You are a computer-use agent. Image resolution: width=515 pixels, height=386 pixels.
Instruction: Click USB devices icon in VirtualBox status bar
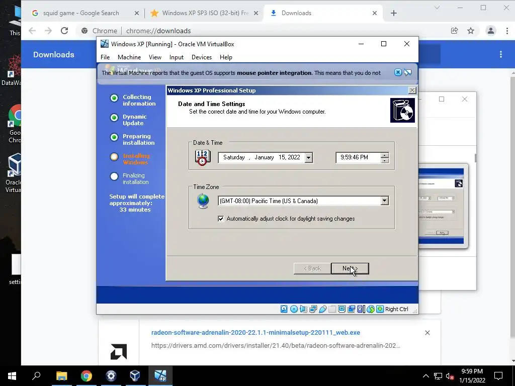point(322,309)
